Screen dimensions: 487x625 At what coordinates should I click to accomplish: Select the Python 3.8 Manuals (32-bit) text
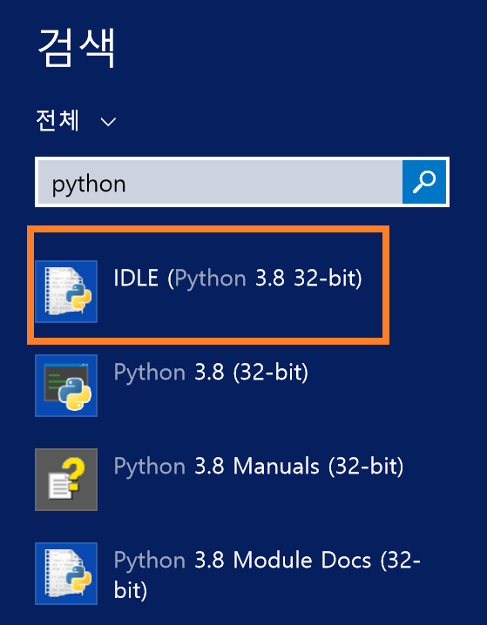(x=259, y=467)
